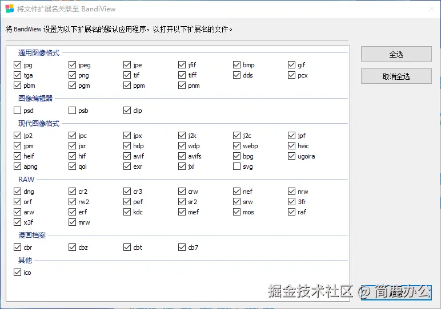Uncheck the ico checkbox
Viewport: 441px width, 309px height.
pyautogui.click(x=18, y=273)
